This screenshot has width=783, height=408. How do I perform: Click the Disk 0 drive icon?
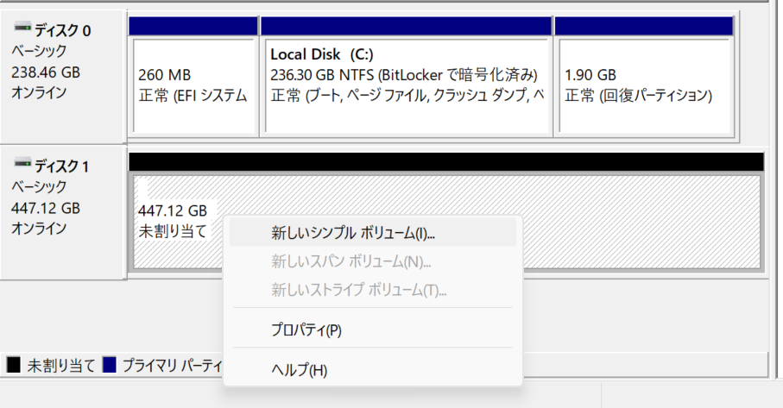click(22, 27)
